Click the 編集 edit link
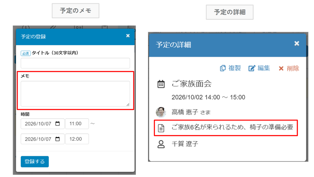 click(259, 68)
